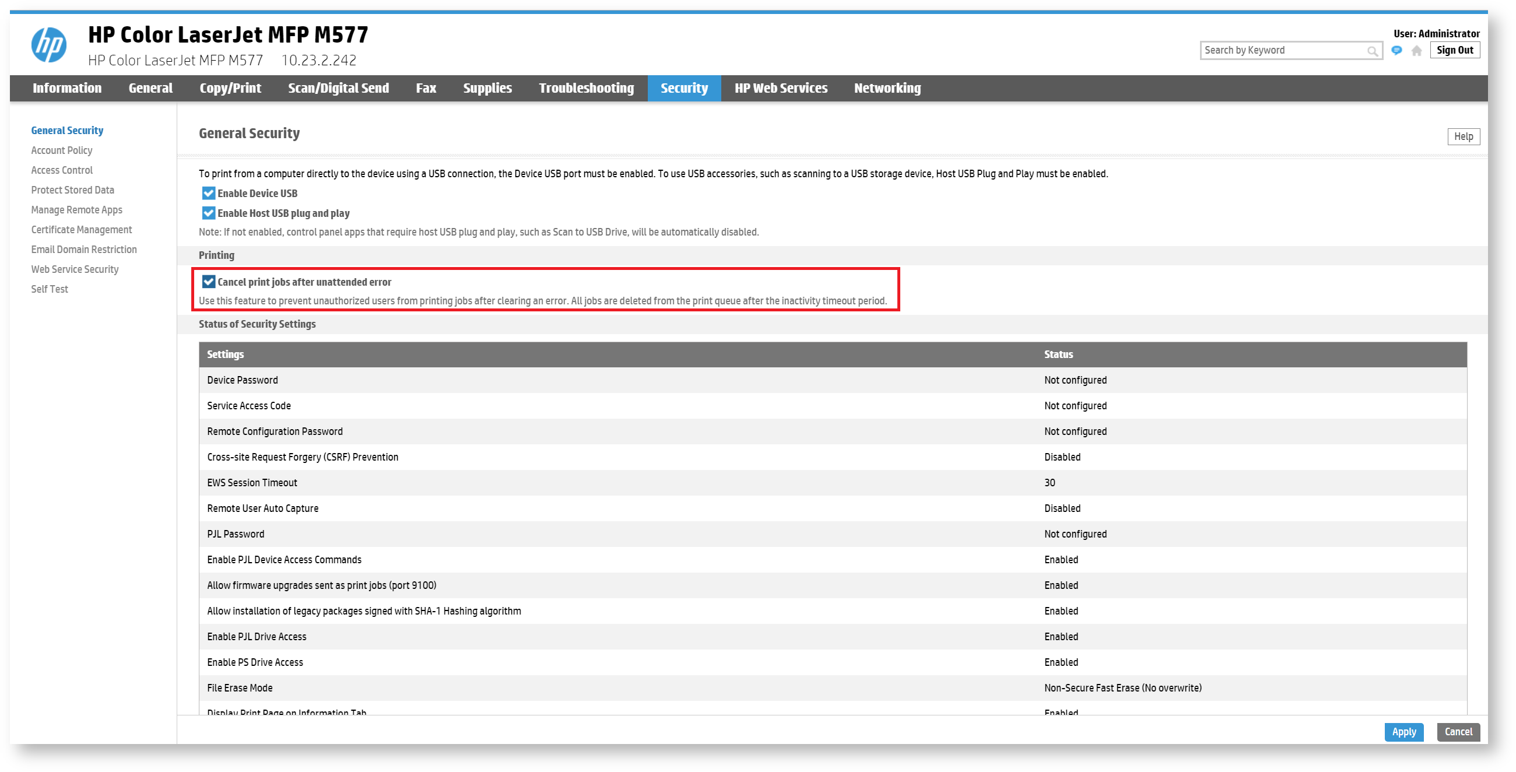Click the Help button
Viewport: 1516px width, 772px height.
coord(1463,137)
